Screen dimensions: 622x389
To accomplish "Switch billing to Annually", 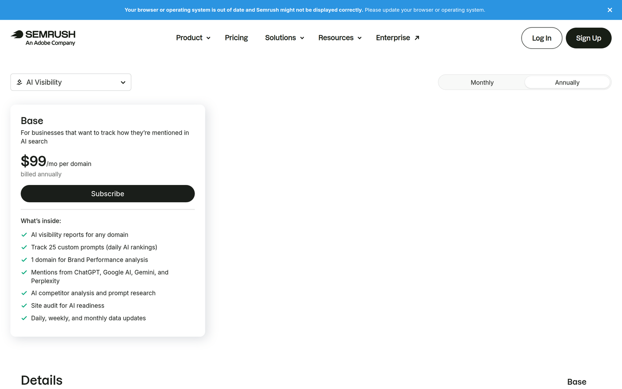I will [x=567, y=82].
